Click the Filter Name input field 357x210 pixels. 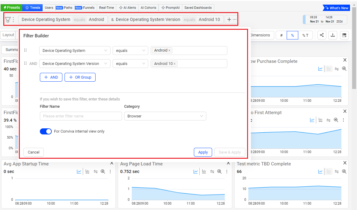pyautogui.click(x=81, y=116)
